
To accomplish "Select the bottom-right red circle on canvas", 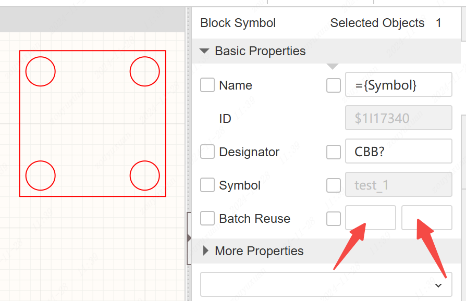I will (x=145, y=175).
